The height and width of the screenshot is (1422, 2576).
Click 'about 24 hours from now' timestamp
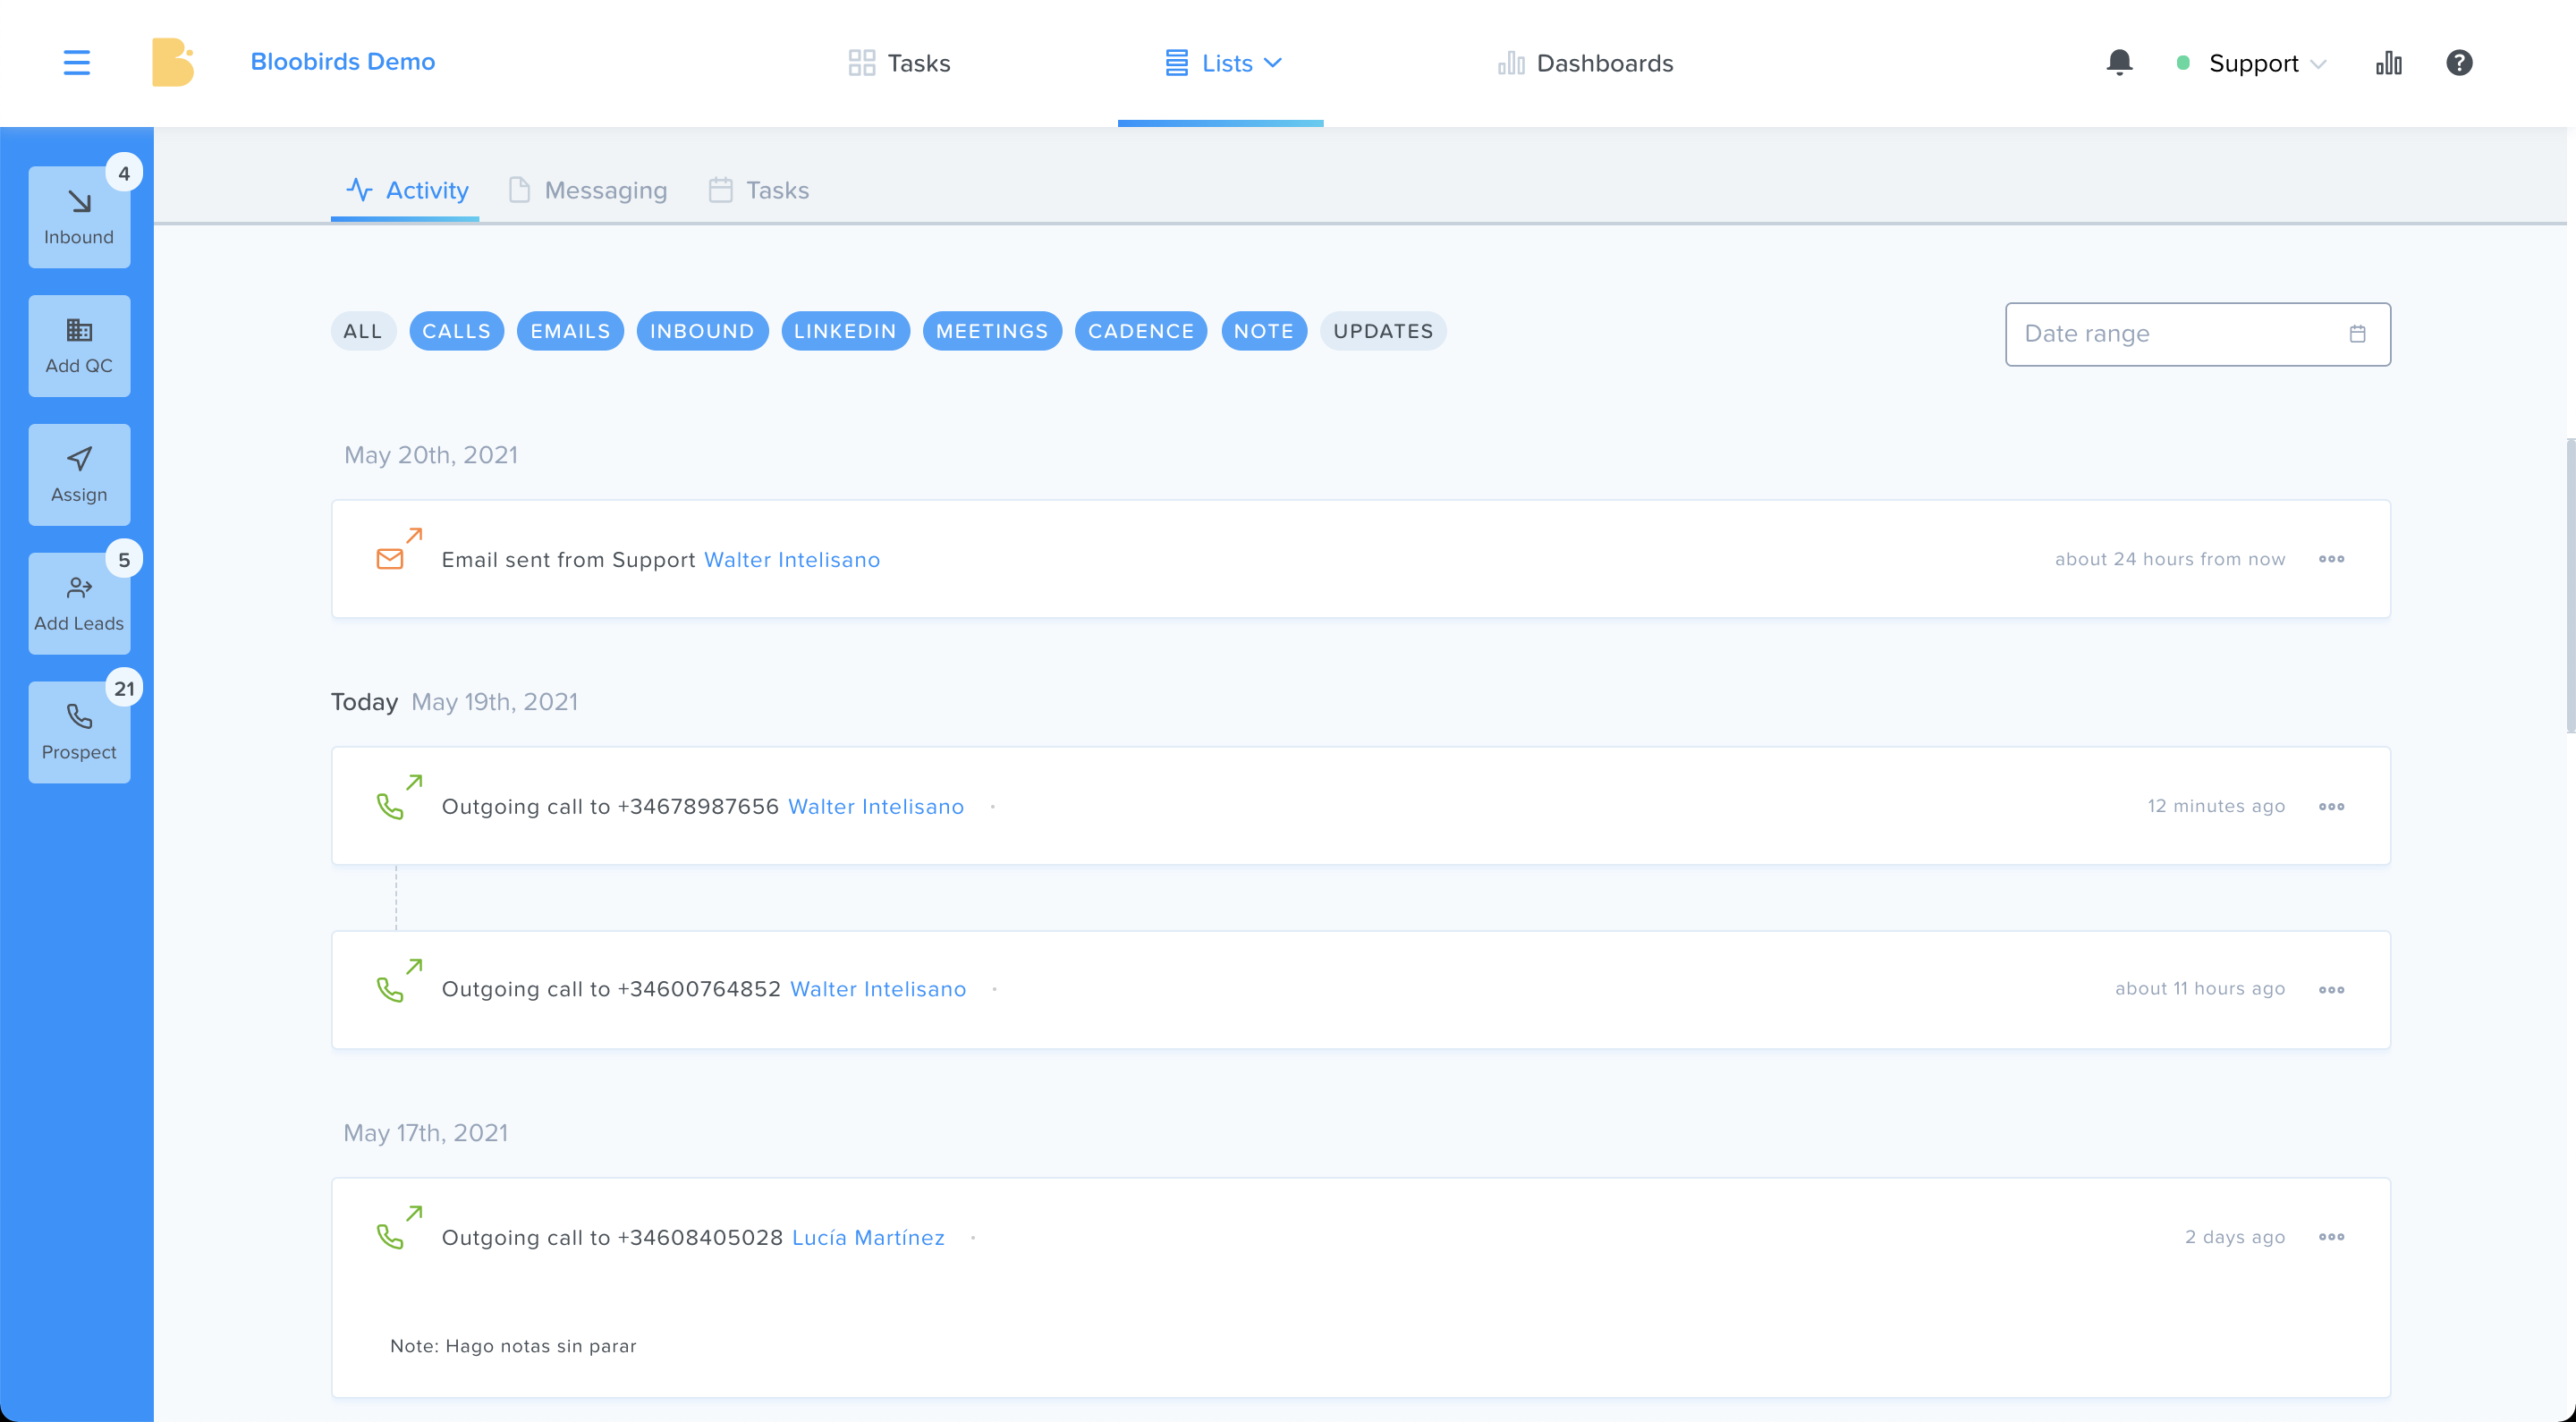[x=2170, y=559]
